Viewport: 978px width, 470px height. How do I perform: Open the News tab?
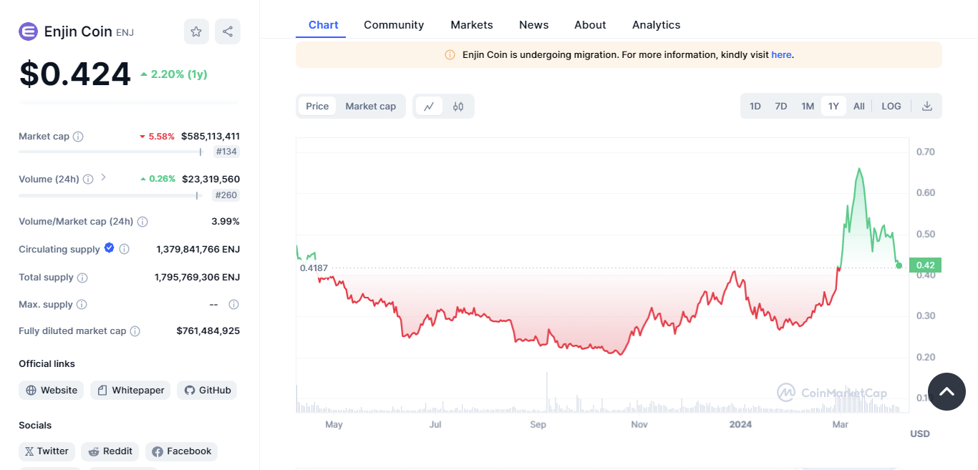[534, 25]
